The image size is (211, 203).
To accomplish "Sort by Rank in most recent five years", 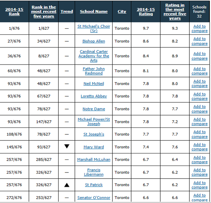I will pos(44,12).
